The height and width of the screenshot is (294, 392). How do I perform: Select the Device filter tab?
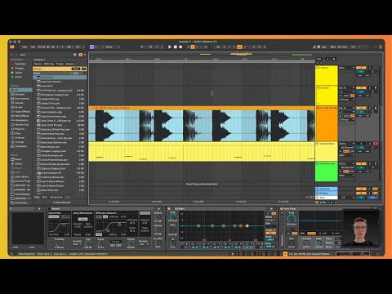click(38, 64)
